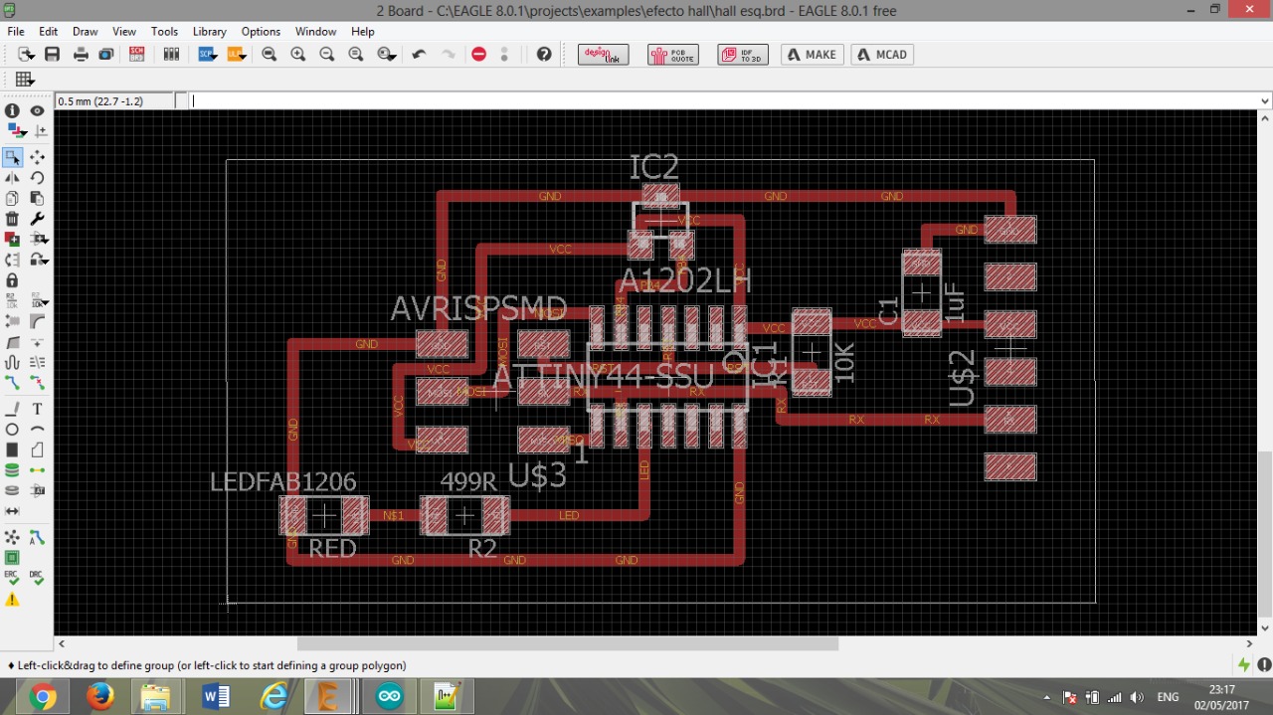This screenshot has height=715, width=1273.
Task: Zoom in with the plus magnifier
Action: point(297,55)
